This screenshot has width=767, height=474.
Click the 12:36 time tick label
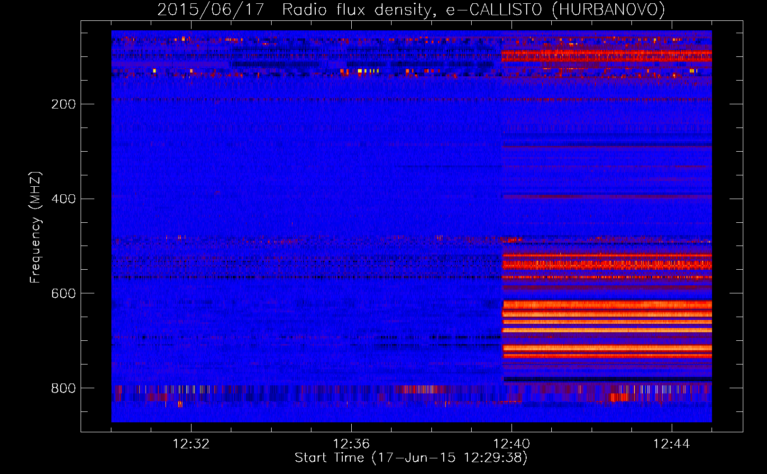click(351, 444)
